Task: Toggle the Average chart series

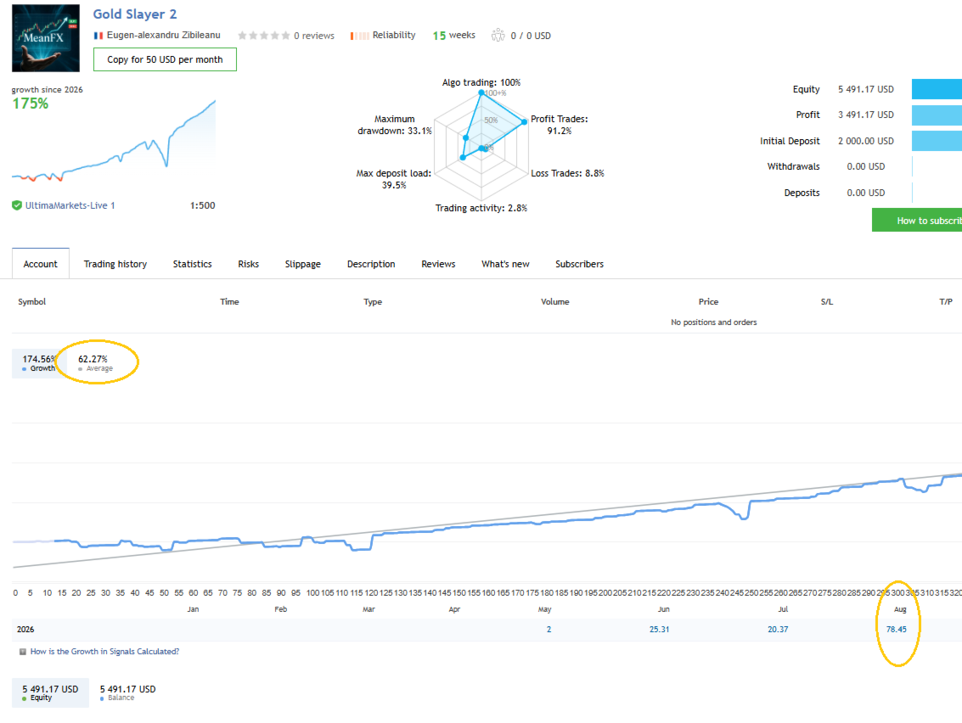Action: pyautogui.click(x=95, y=363)
